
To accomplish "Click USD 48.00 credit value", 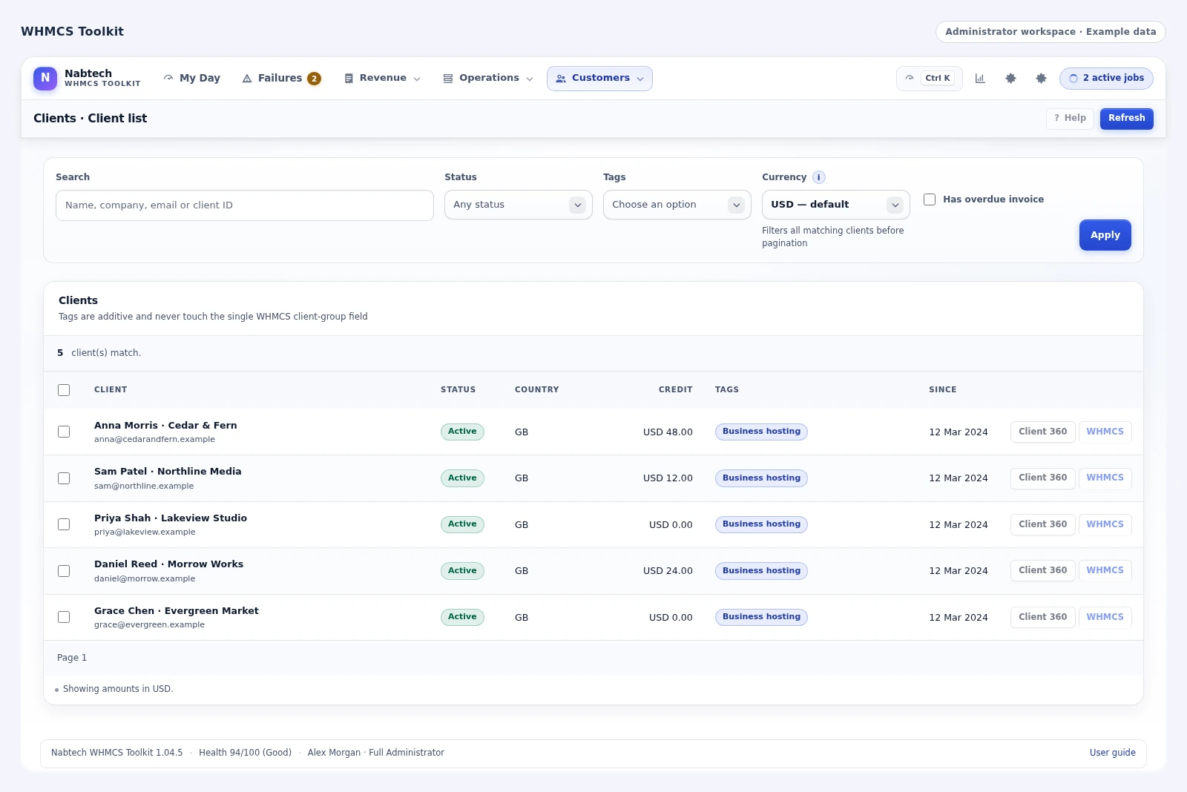I will click(668, 432).
